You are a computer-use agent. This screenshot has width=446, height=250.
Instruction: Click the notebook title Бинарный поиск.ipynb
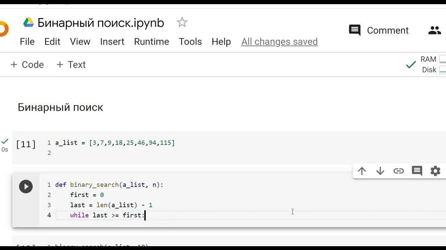pos(101,23)
